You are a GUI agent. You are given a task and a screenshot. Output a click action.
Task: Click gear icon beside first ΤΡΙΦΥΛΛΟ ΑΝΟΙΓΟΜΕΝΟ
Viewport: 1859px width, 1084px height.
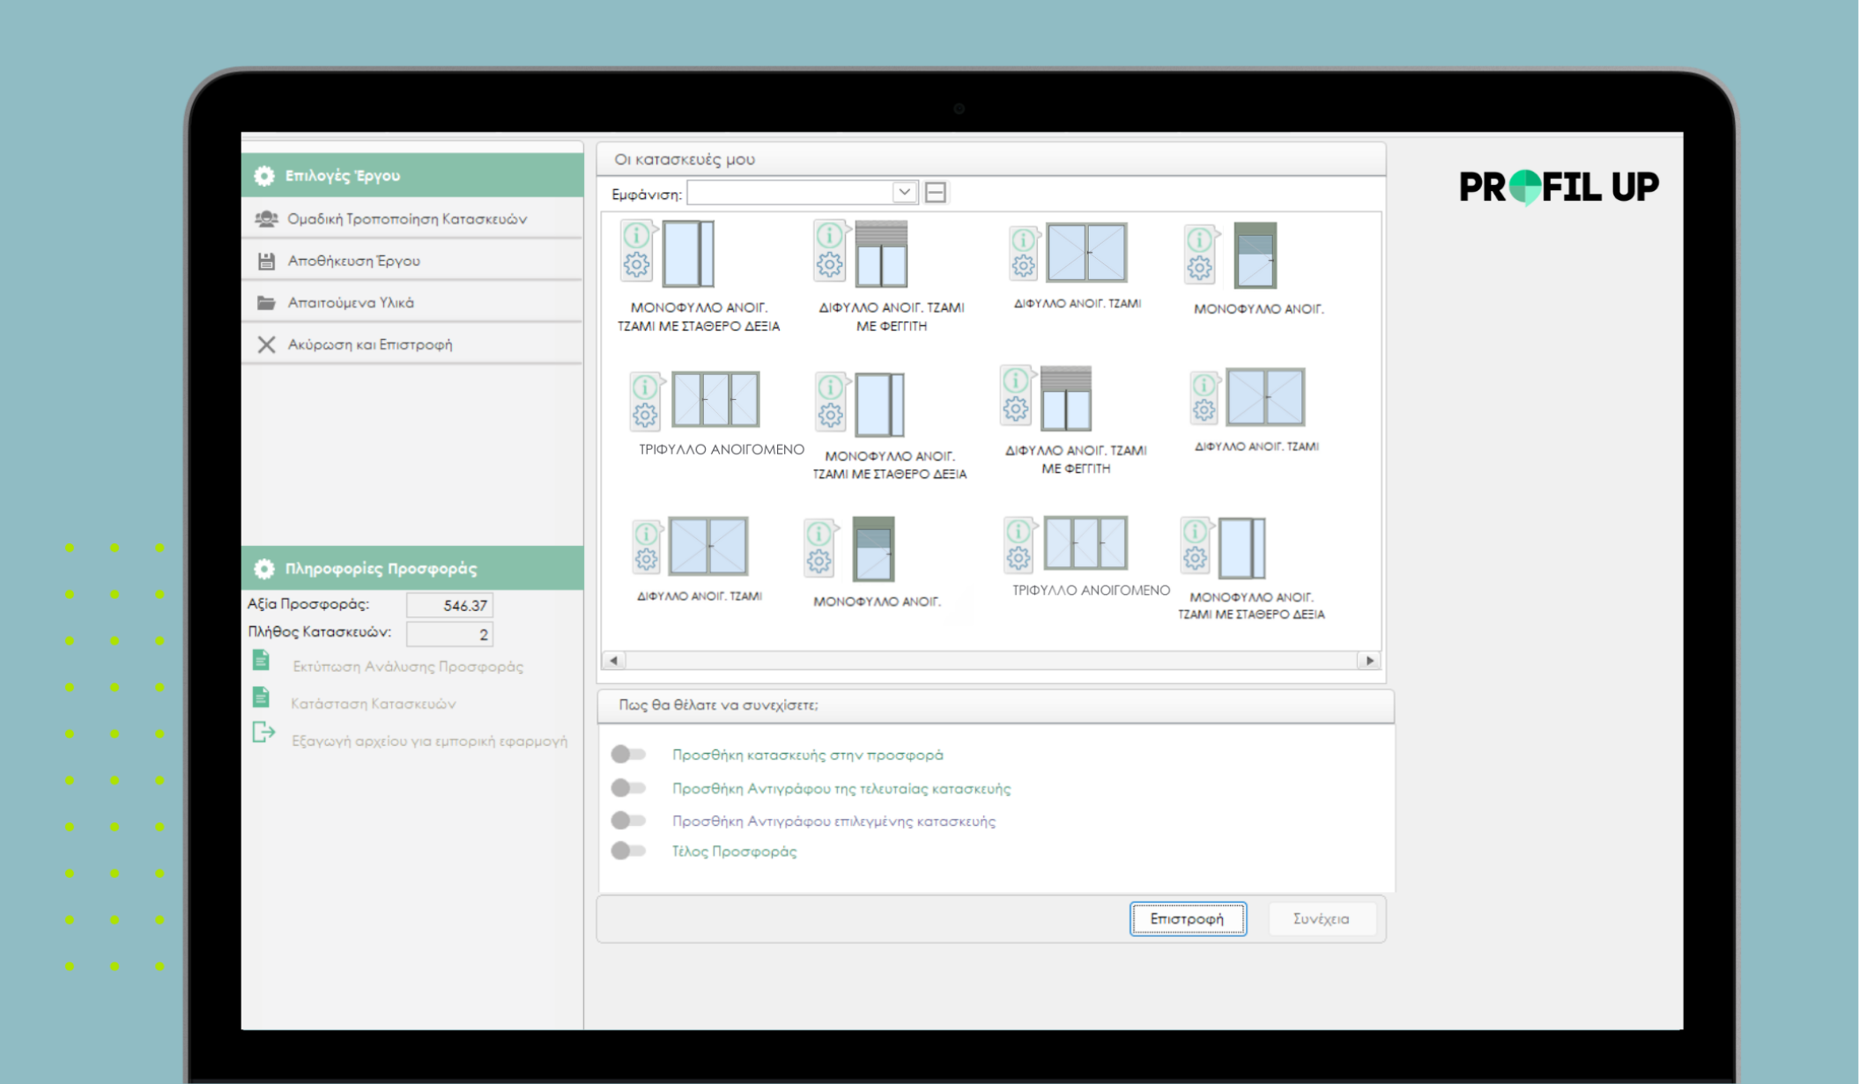click(645, 415)
